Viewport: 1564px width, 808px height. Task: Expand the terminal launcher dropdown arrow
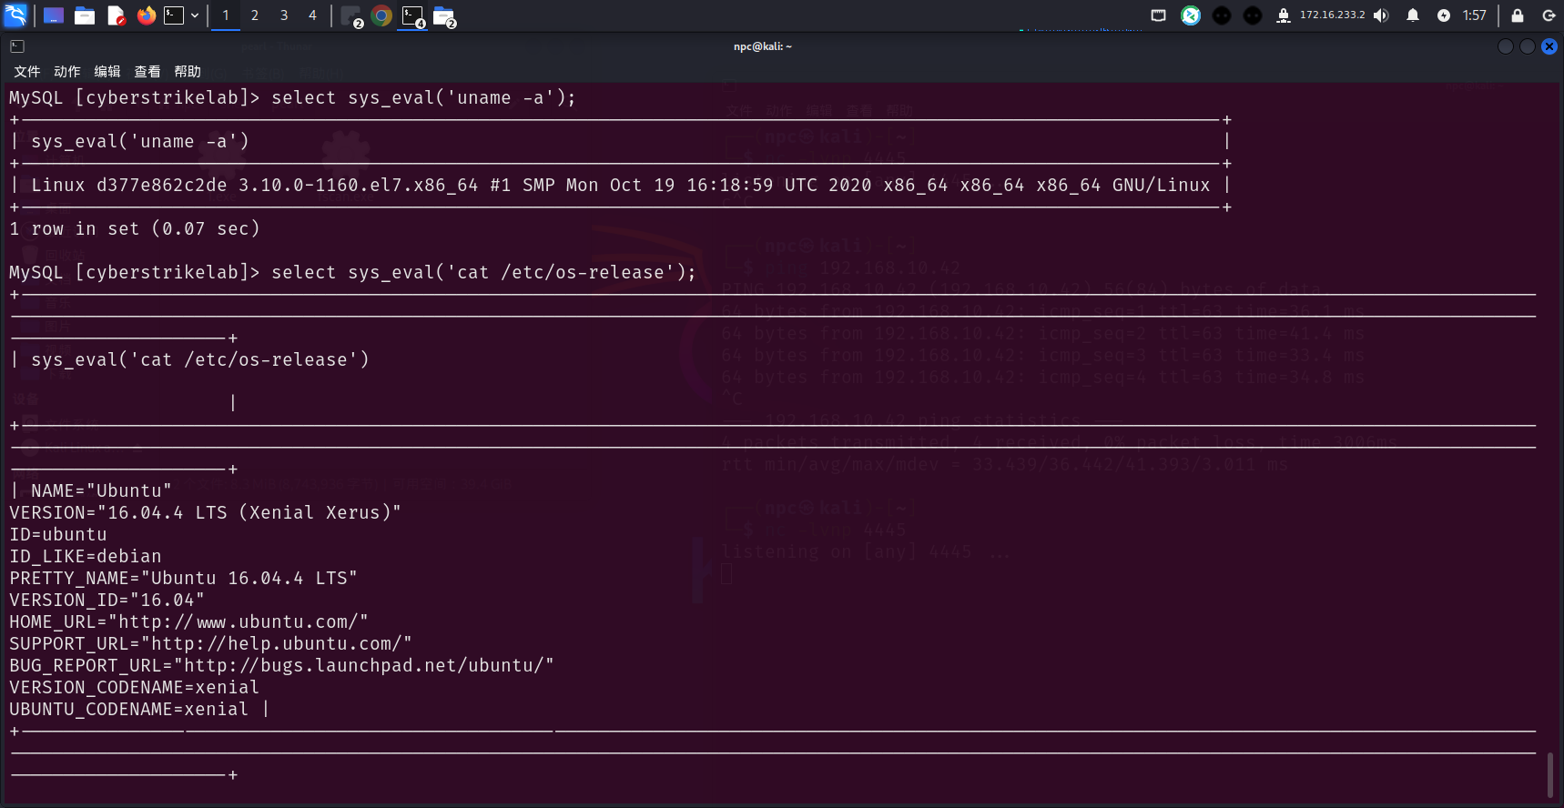195,15
